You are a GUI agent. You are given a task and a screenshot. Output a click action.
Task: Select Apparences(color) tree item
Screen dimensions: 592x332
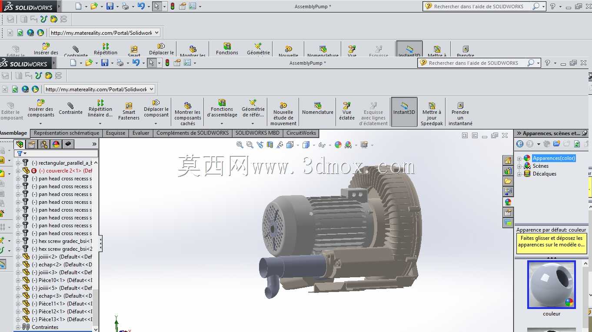tap(554, 158)
